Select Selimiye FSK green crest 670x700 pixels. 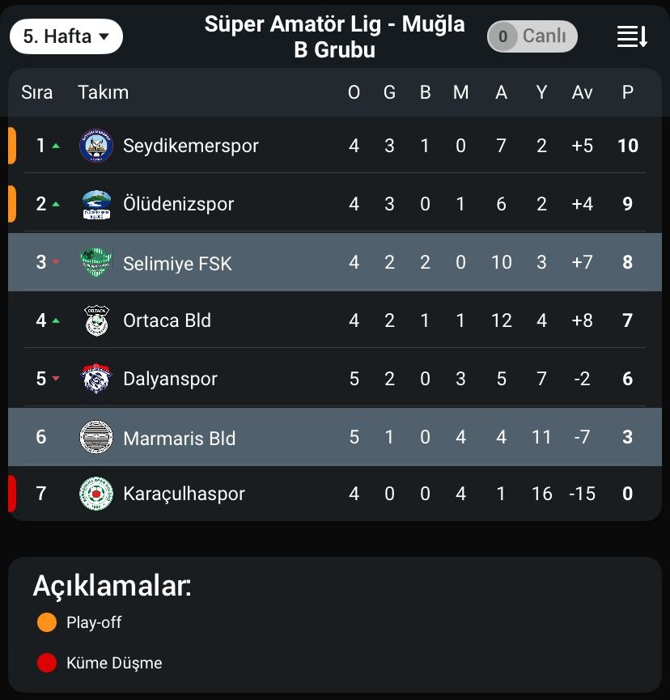coord(96,262)
